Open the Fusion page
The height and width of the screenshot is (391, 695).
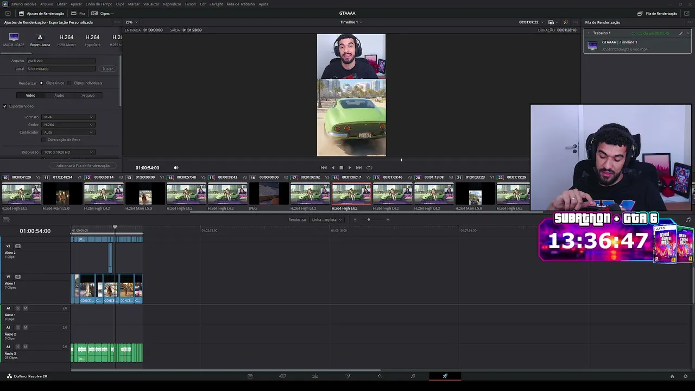pyautogui.click(x=348, y=376)
